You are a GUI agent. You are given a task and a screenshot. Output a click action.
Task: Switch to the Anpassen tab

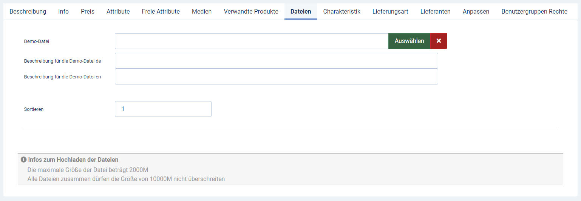[x=476, y=12]
